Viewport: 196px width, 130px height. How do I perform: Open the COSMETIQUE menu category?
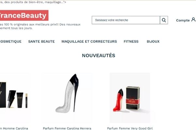(11, 41)
